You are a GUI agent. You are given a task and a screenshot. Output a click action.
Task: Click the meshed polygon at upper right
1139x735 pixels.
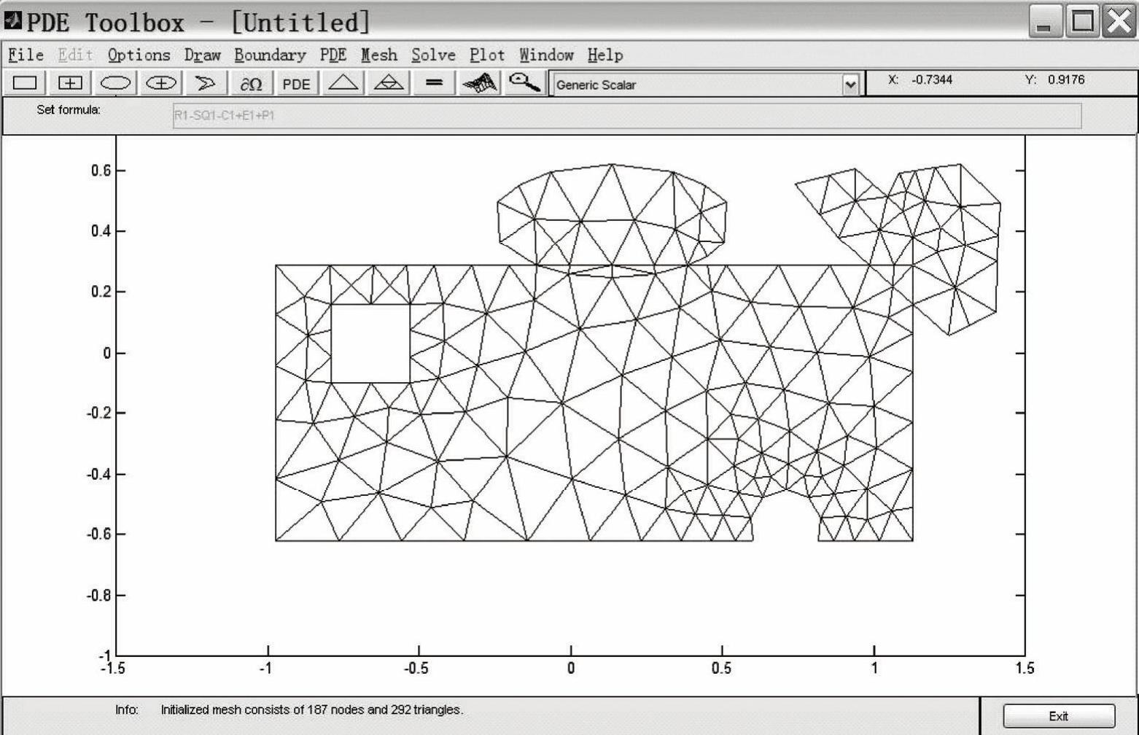pos(898,248)
